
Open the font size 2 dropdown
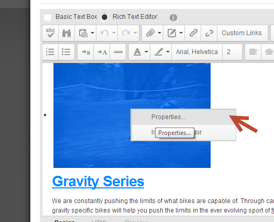(x=233, y=52)
